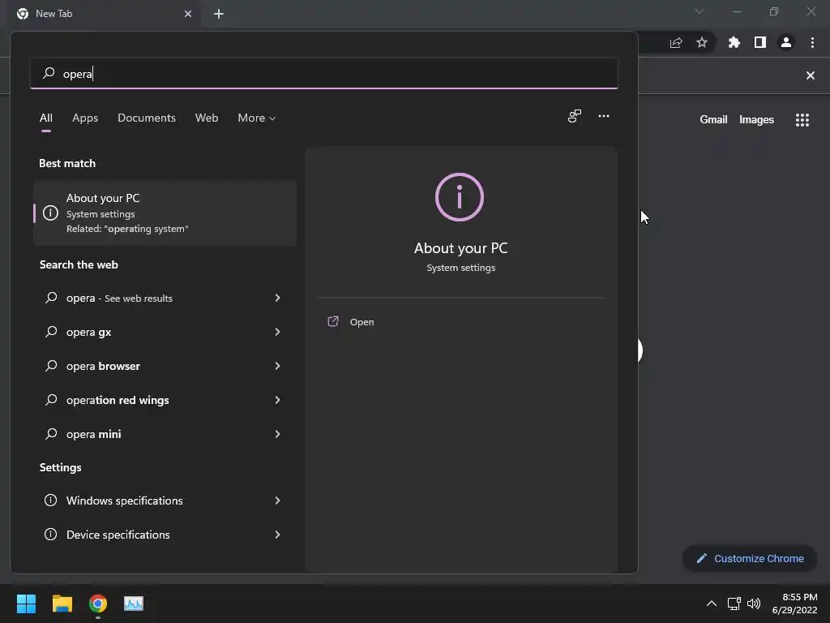Open the Chrome profile avatar
Viewport: 830px width, 623px height.
(786, 42)
